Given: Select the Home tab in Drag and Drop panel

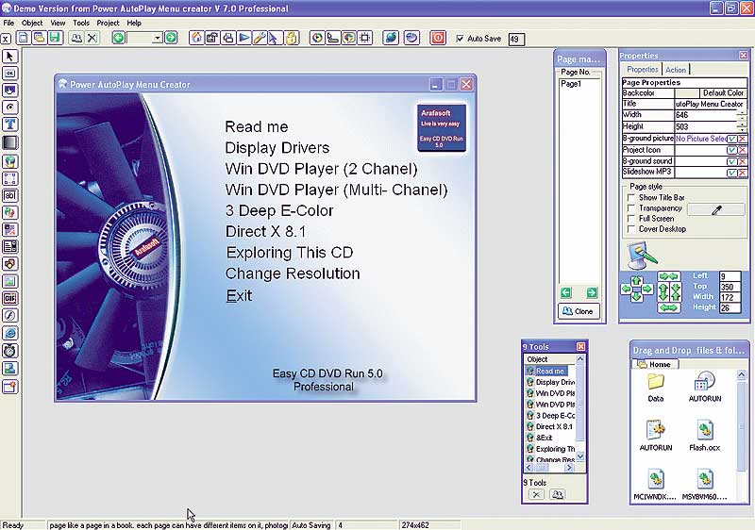Looking at the screenshot, I should [655, 365].
